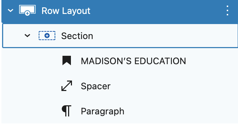Collapse the Row Layout block chevron
The height and width of the screenshot is (129, 238).
pyautogui.click(x=11, y=10)
